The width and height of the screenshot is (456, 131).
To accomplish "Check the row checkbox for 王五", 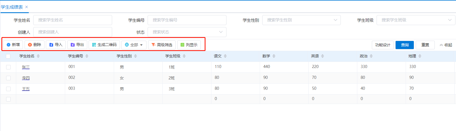I will [x=8, y=89].
